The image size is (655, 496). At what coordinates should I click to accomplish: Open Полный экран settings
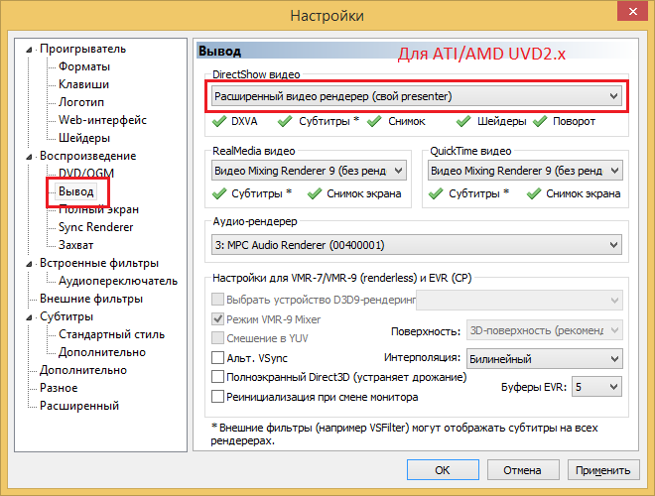coord(98,209)
